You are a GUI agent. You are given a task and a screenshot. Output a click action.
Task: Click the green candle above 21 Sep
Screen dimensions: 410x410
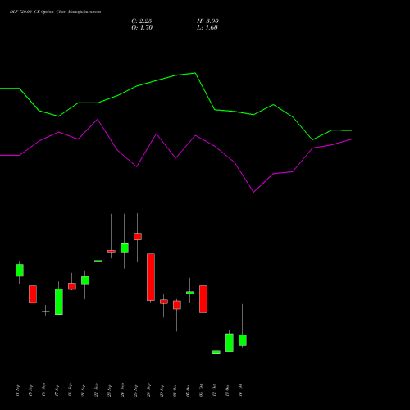click(x=85, y=280)
